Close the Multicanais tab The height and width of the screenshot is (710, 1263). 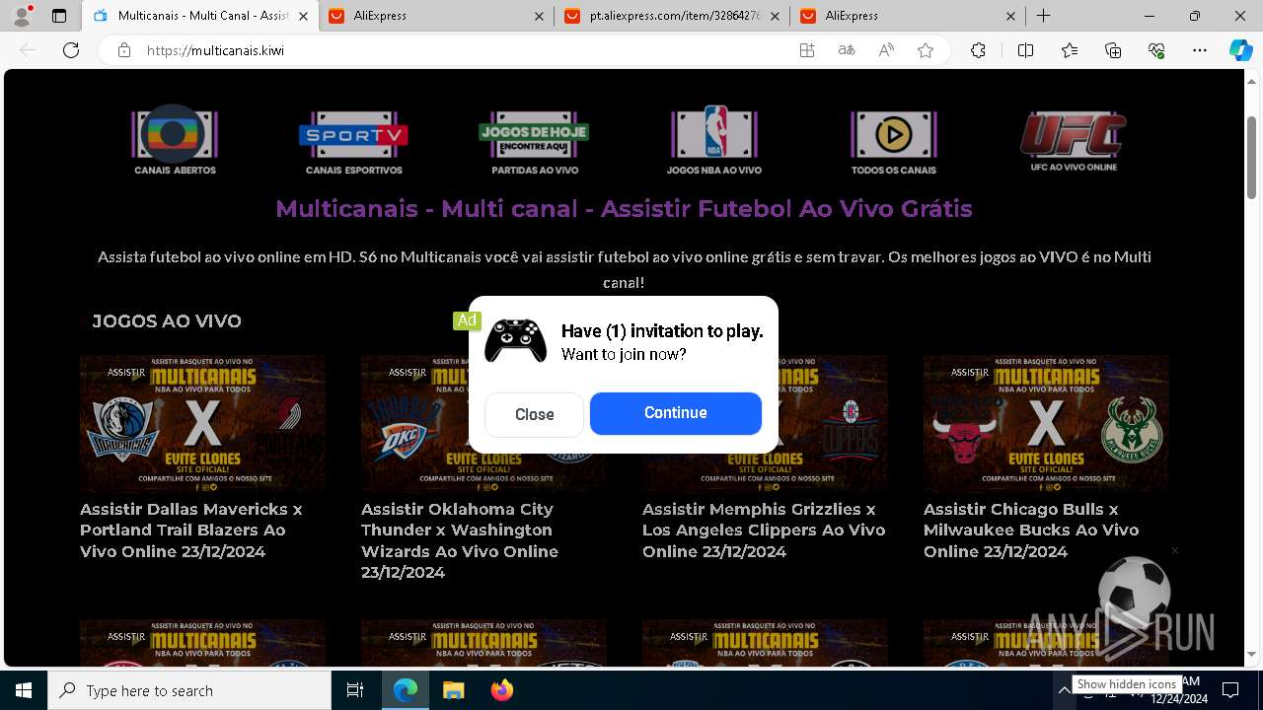click(303, 16)
